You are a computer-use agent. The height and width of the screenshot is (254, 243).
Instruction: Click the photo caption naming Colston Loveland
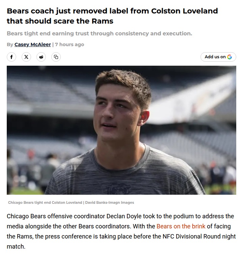(45, 202)
